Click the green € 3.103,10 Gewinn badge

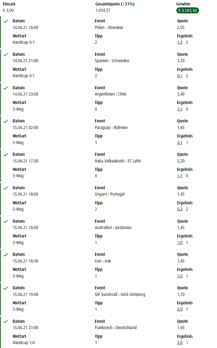pos(188,11)
